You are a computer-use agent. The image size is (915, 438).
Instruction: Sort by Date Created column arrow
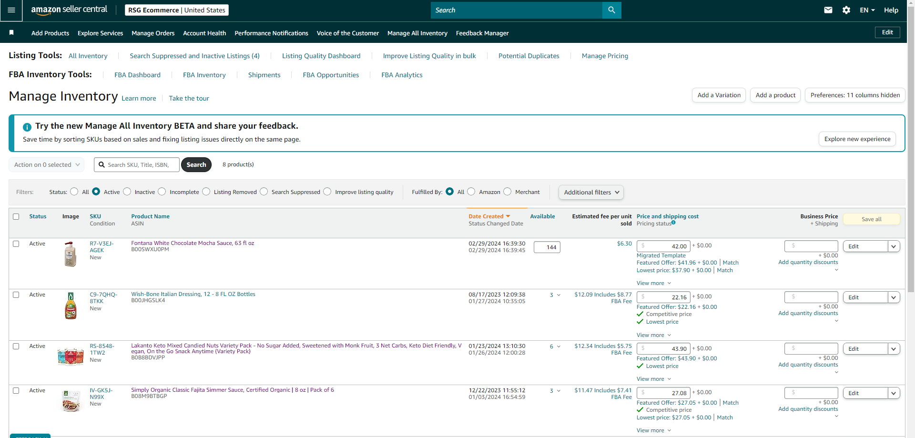pos(508,216)
